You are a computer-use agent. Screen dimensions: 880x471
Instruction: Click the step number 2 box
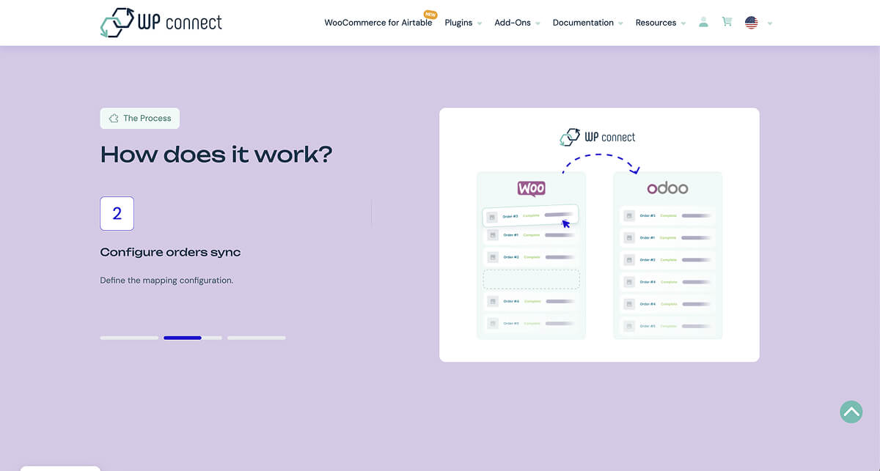117,214
